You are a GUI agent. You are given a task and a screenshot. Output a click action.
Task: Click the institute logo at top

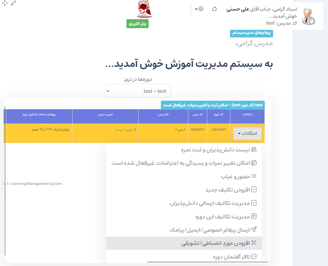tap(144, 9)
